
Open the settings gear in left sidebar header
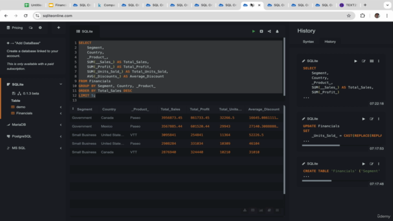click(x=40, y=28)
